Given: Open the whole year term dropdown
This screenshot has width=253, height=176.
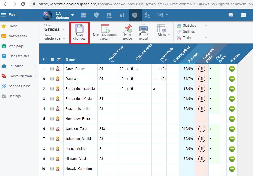Looking at the screenshot, I should 55,39.
